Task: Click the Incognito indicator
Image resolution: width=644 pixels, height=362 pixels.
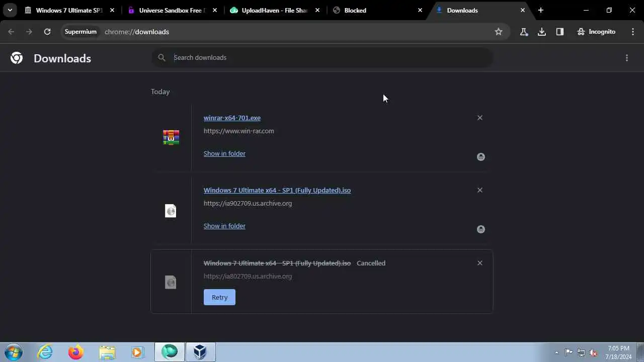Action: click(x=596, y=32)
